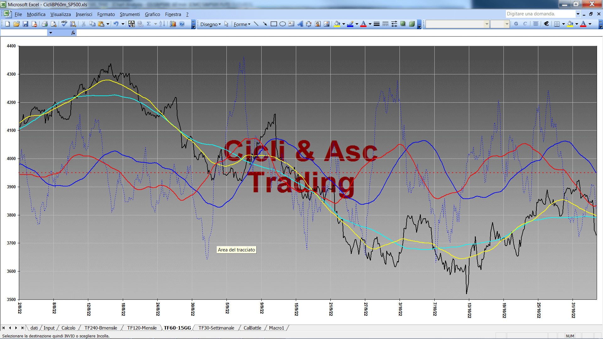Click the Euro conversion icon in the standard toolbar

click(132, 24)
